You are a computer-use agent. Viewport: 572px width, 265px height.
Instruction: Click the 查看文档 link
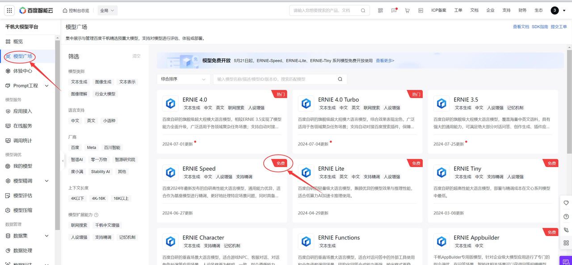[x=521, y=27]
